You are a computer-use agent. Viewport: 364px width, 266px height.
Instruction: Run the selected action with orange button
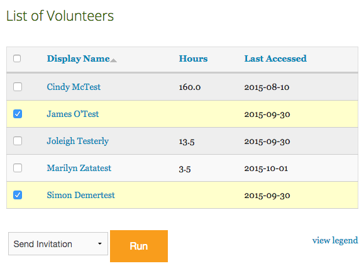coord(139,246)
